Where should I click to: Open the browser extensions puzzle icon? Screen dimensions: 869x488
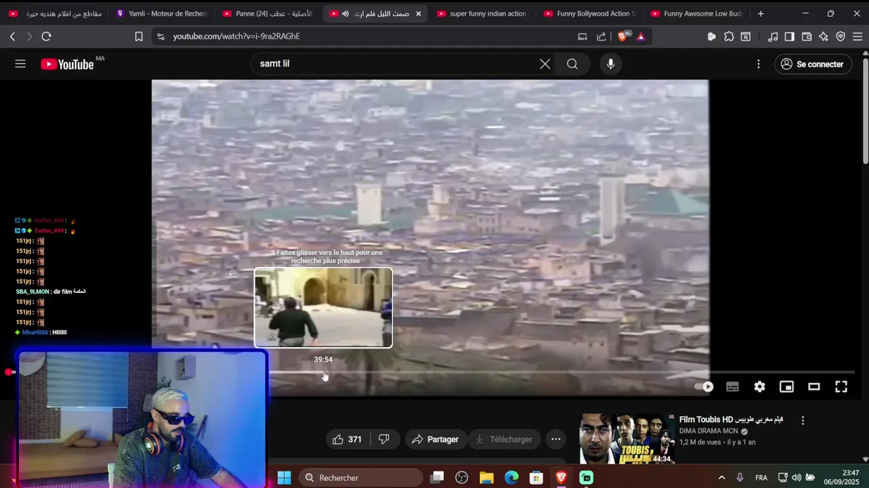pos(728,37)
